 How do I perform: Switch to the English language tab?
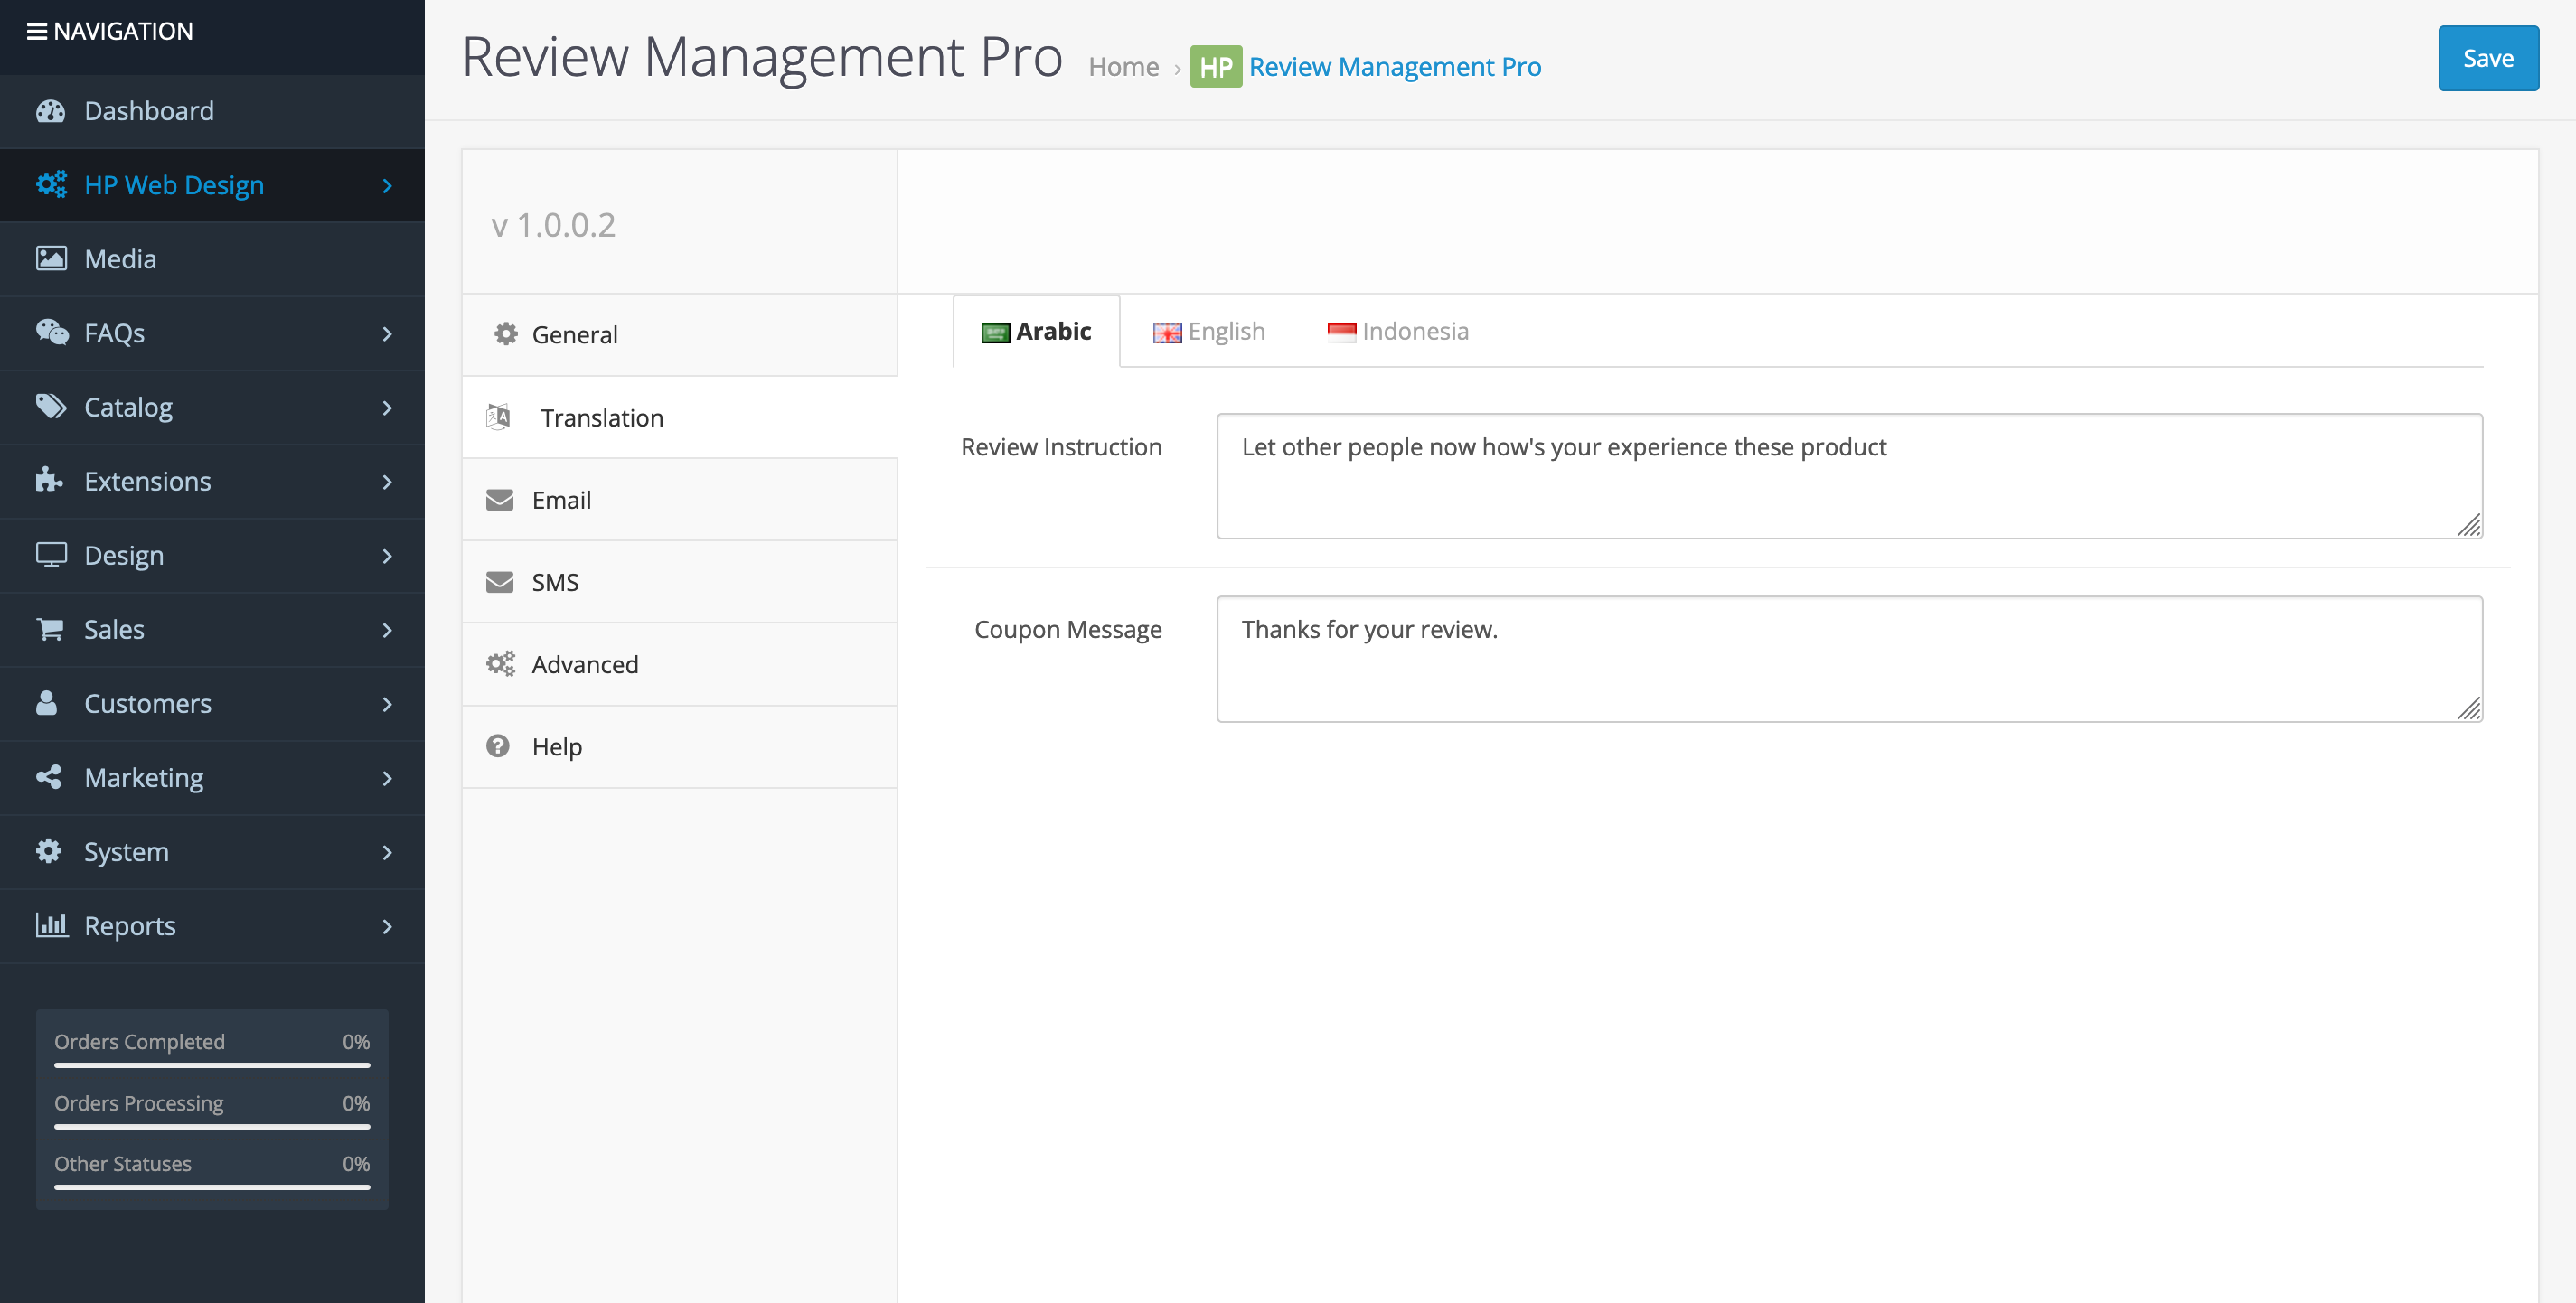pyautogui.click(x=1208, y=331)
